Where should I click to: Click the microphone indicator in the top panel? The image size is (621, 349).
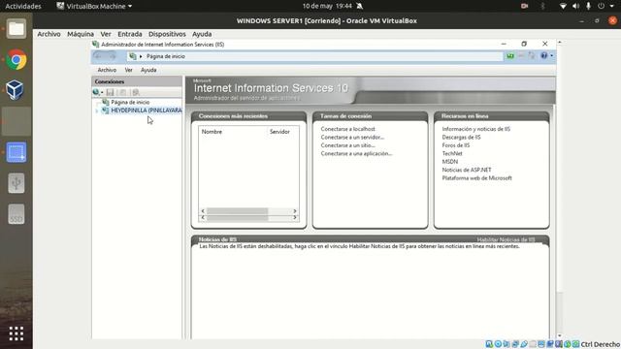pos(589,6)
